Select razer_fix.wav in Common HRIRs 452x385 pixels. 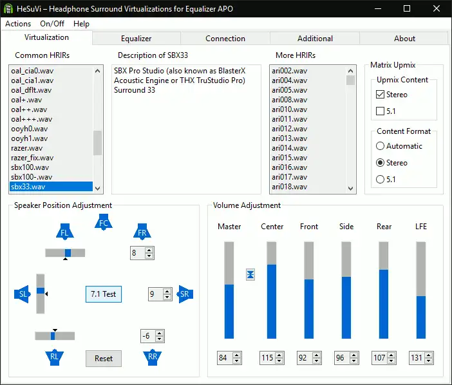click(51, 158)
